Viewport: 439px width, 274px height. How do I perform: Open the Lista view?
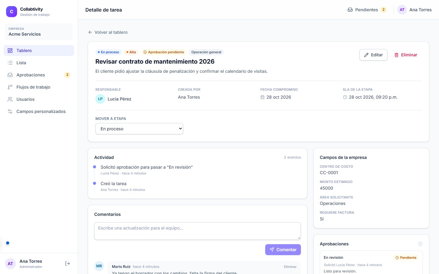click(39, 63)
